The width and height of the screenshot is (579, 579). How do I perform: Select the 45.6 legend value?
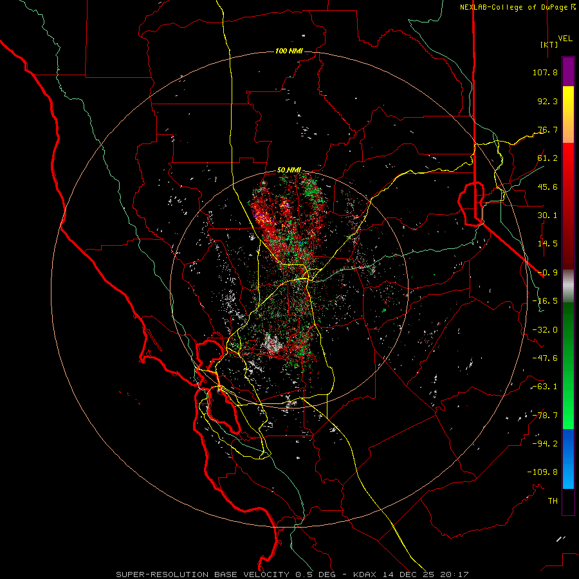pos(547,187)
